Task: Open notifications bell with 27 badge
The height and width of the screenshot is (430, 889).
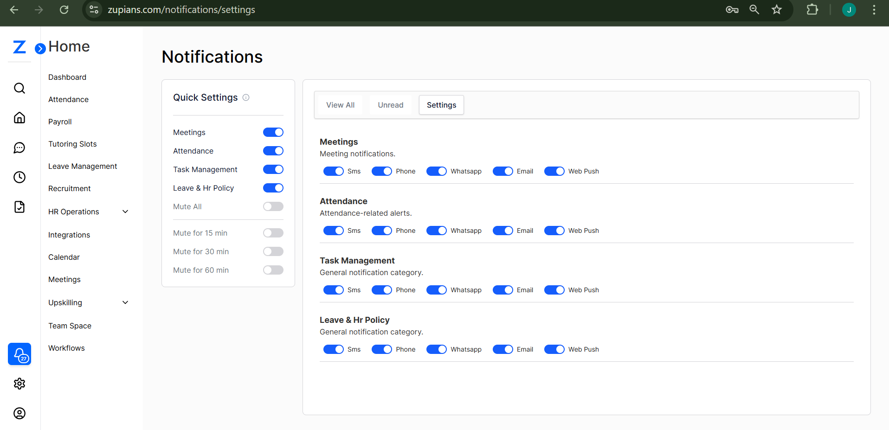Action: click(19, 354)
